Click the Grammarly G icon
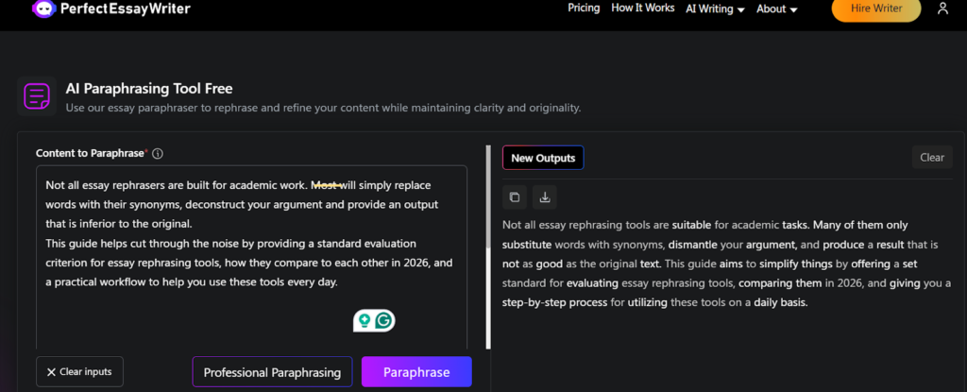Image resolution: width=967 pixels, height=392 pixels. click(x=385, y=320)
